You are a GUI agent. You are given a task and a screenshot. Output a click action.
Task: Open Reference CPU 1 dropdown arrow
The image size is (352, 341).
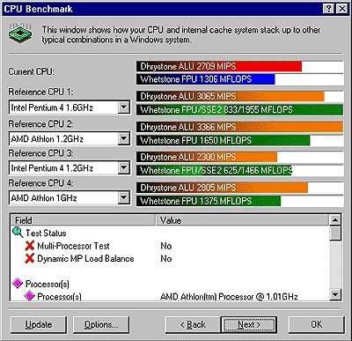pos(124,107)
